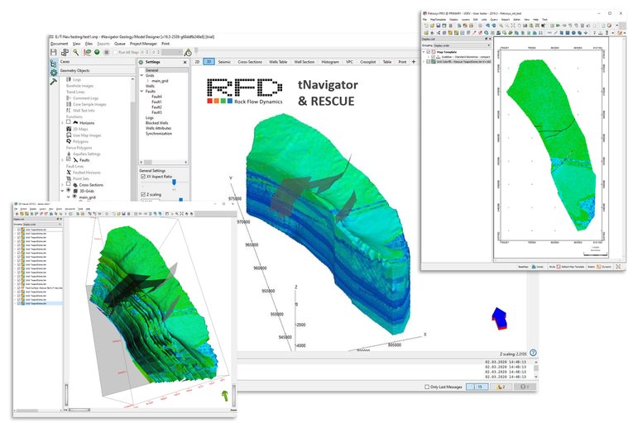
Task: Click the Geometry Objects panel header
Action: [x=97, y=71]
